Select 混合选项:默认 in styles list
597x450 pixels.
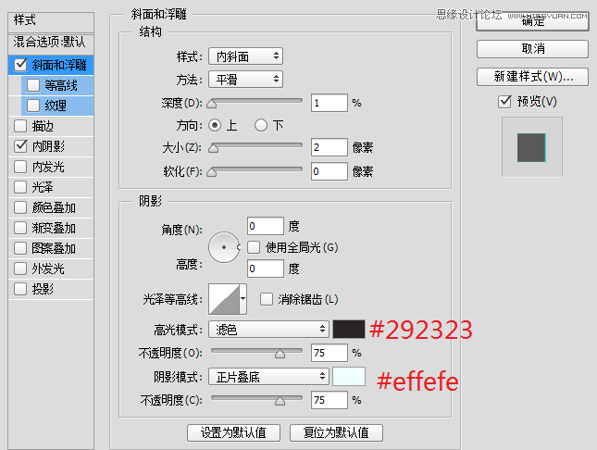(x=51, y=42)
